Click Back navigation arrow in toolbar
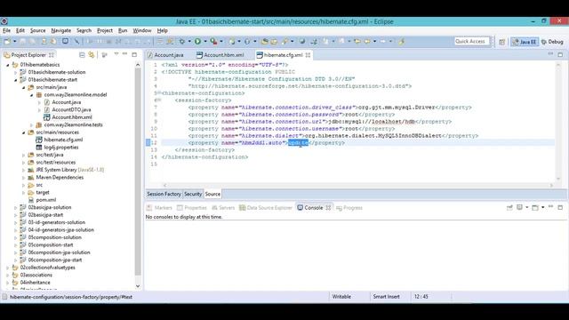Viewport: 569px width, 320px height. tap(367, 42)
